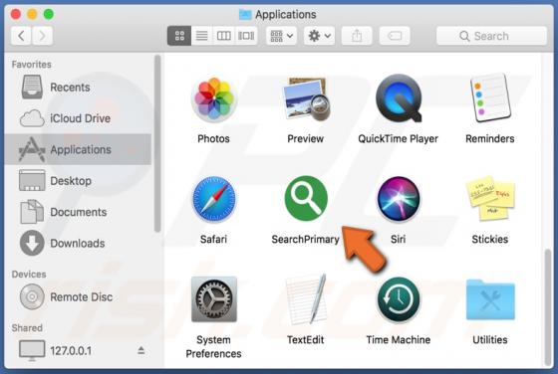Click the System Preferences name label

pyautogui.click(x=213, y=347)
